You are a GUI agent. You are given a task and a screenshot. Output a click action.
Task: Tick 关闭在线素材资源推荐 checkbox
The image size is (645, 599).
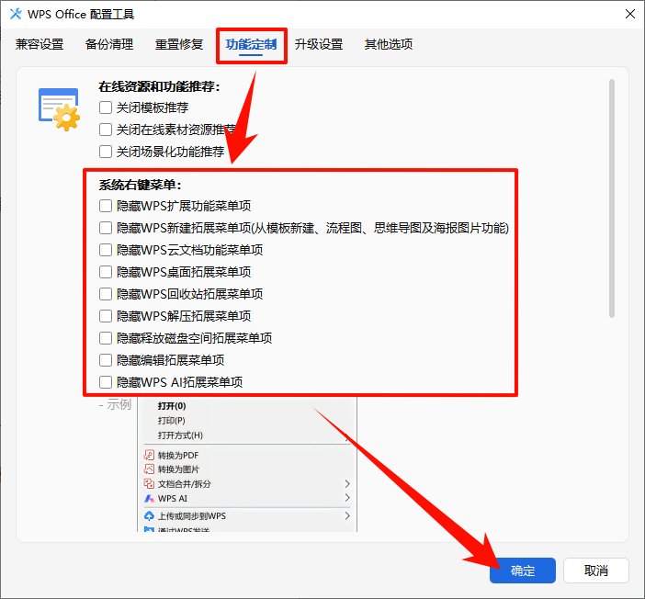click(x=106, y=130)
